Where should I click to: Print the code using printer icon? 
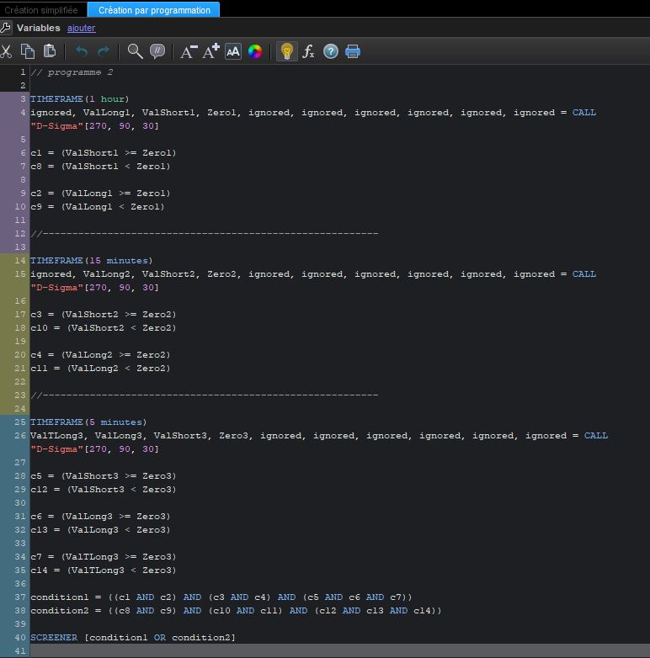point(353,51)
